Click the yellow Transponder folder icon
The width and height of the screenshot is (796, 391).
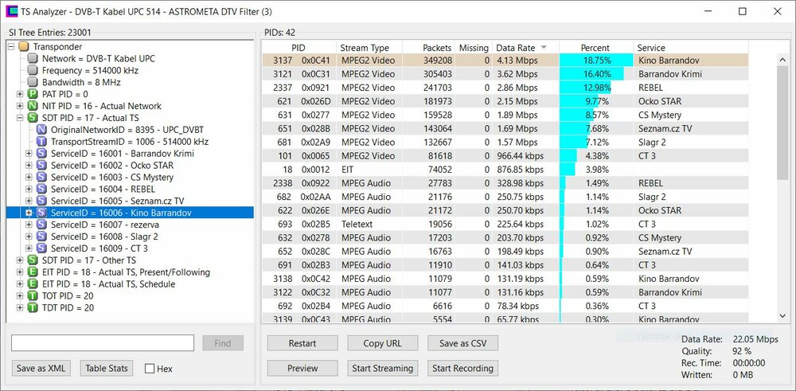(24, 46)
